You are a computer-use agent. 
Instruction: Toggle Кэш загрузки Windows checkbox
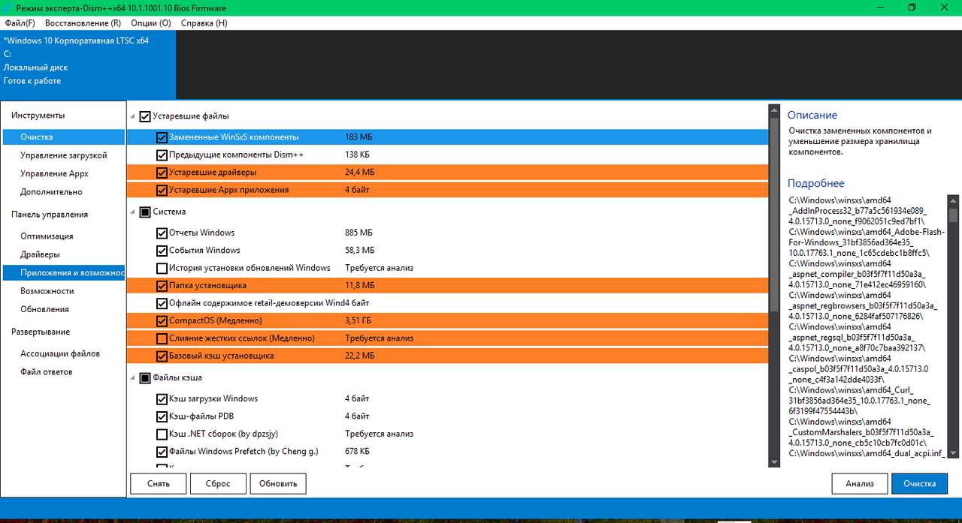[x=162, y=399]
